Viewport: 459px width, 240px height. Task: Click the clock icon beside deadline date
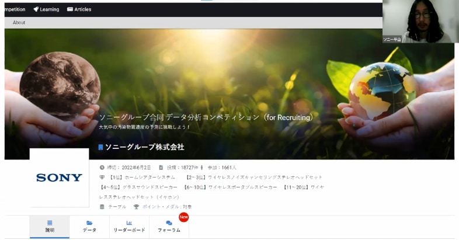[102, 168]
